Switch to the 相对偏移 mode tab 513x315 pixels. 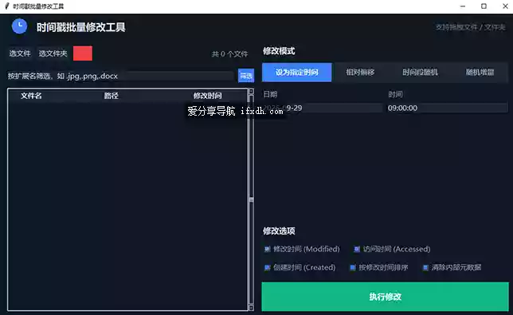[360, 73]
